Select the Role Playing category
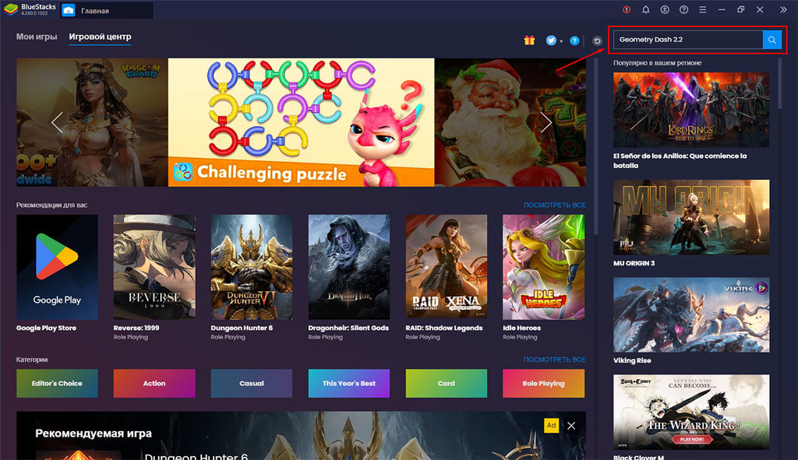798x460 pixels. point(543,383)
